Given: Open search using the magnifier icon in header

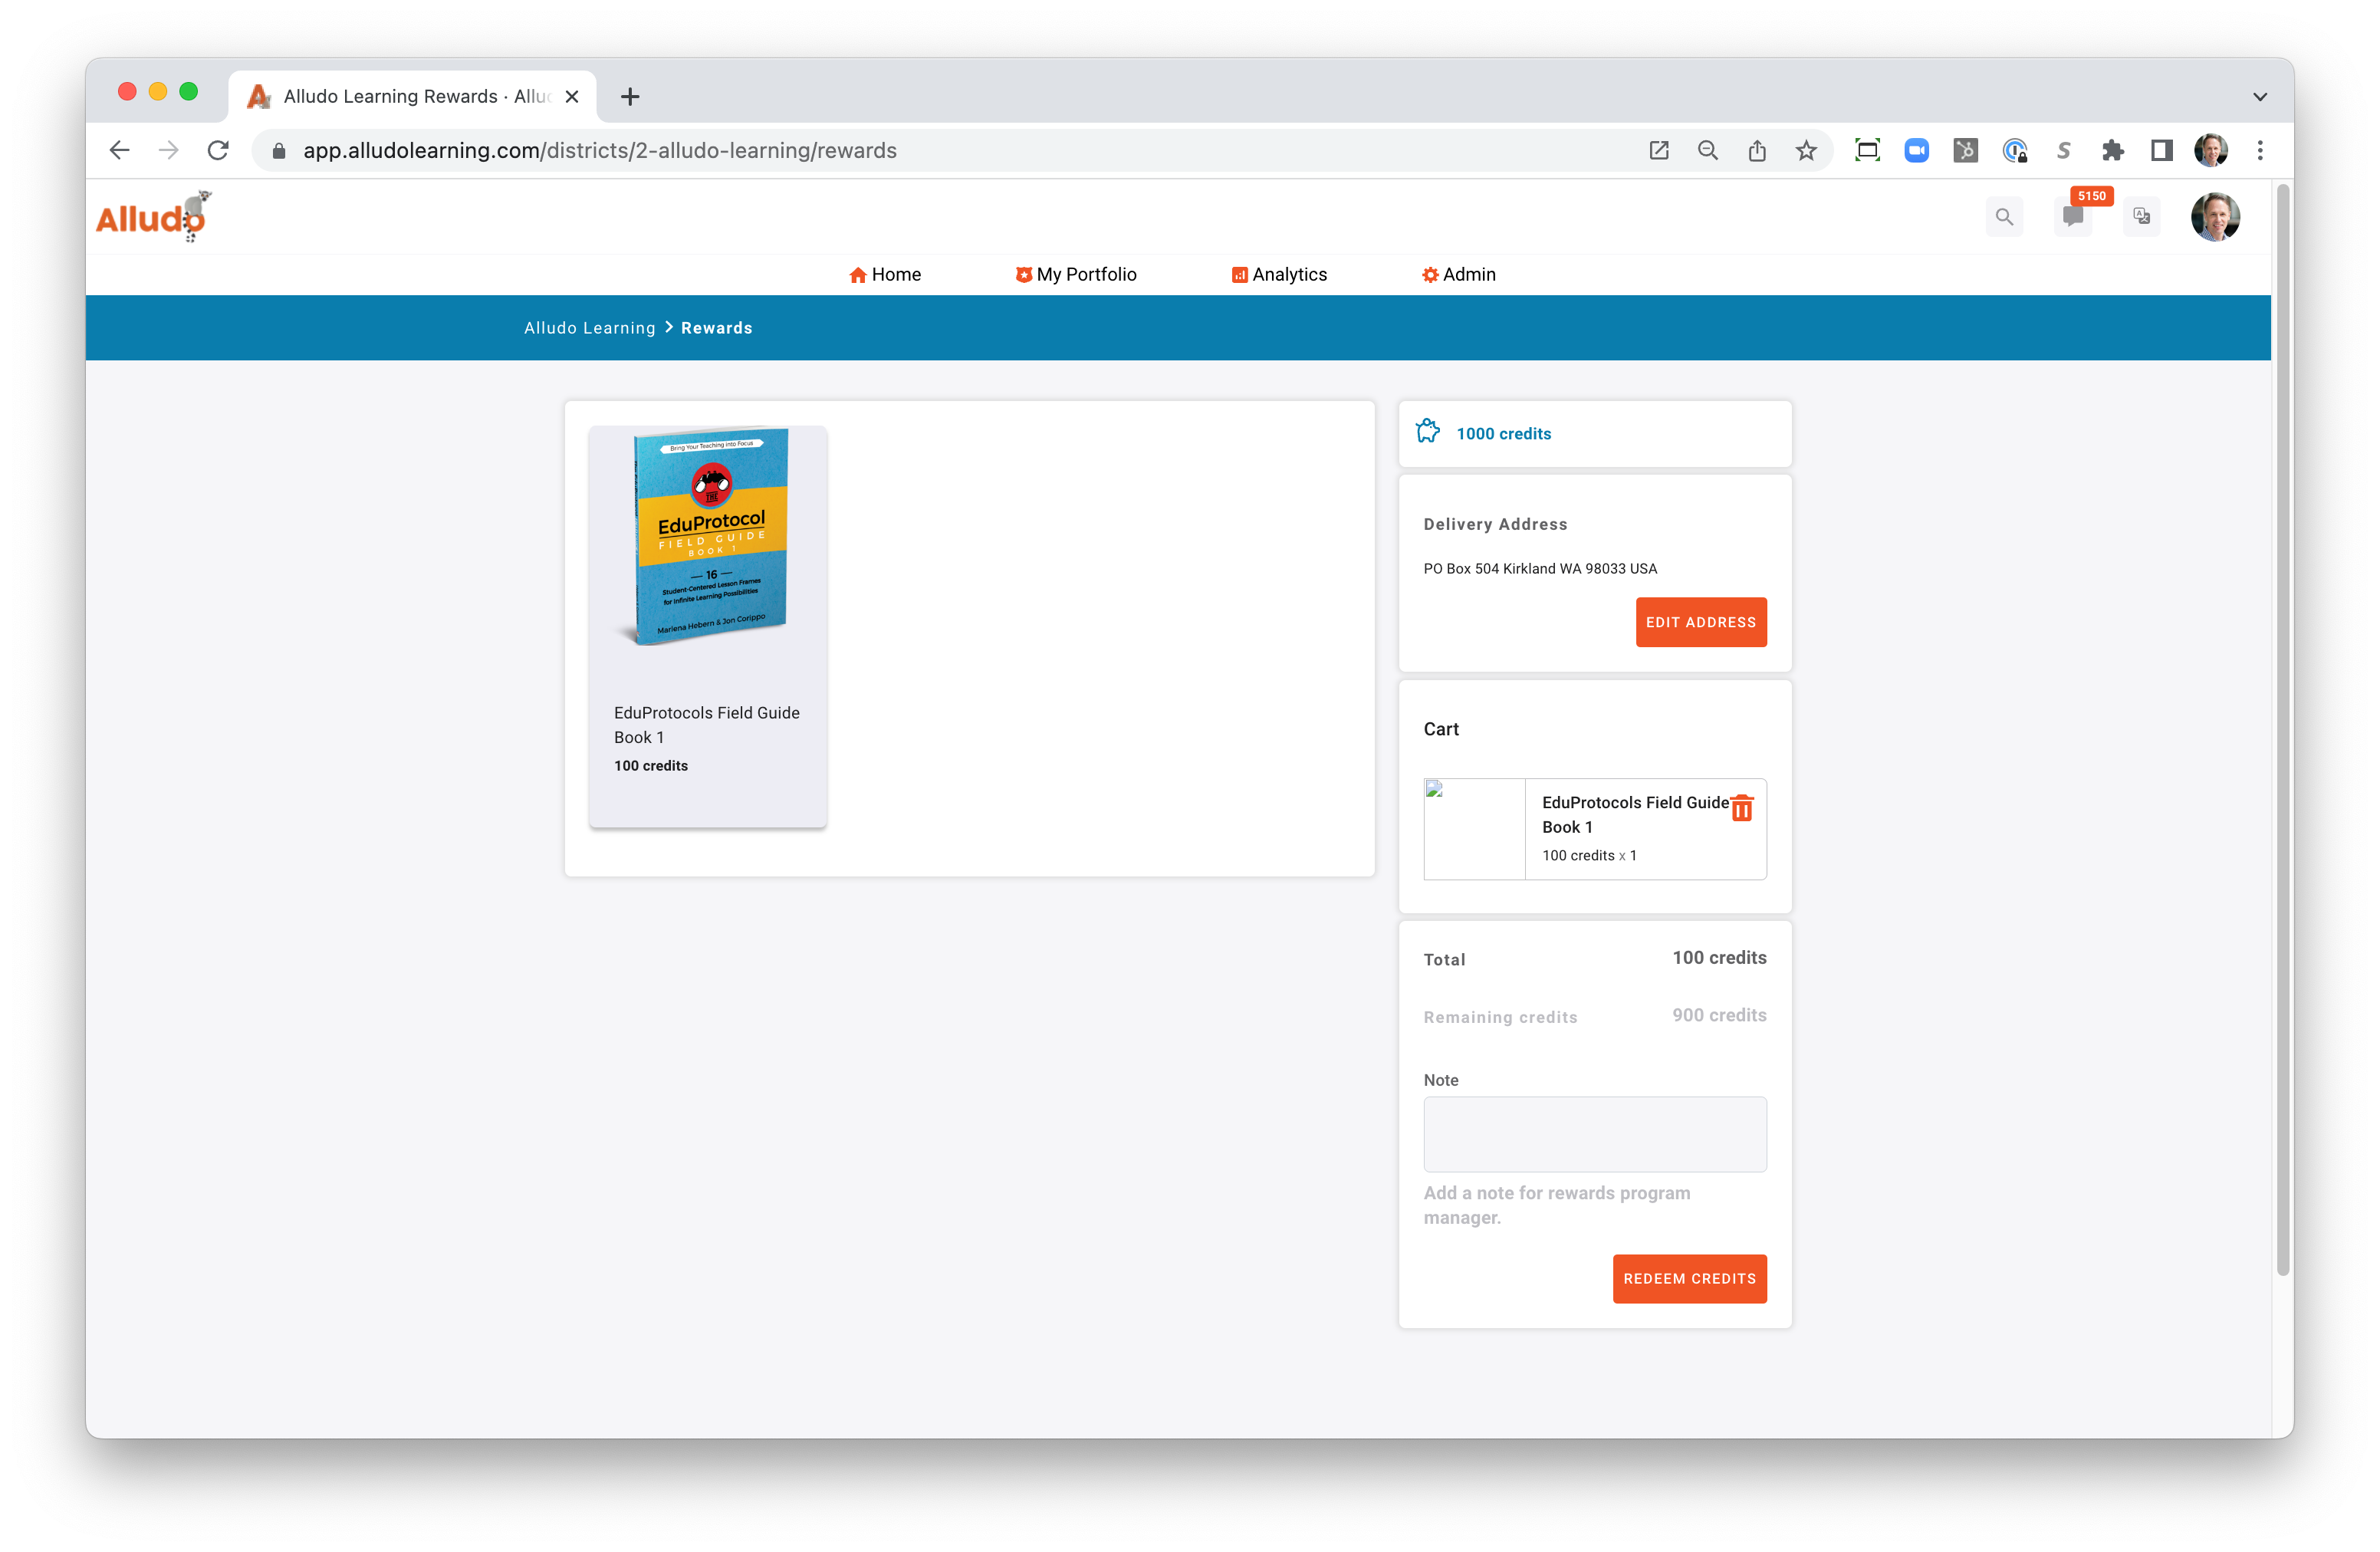Looking at the screenshot, I should click(2004, 216).
